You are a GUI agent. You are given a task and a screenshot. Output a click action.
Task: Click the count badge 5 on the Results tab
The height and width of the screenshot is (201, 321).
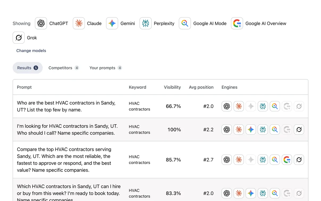pos(36,68)
